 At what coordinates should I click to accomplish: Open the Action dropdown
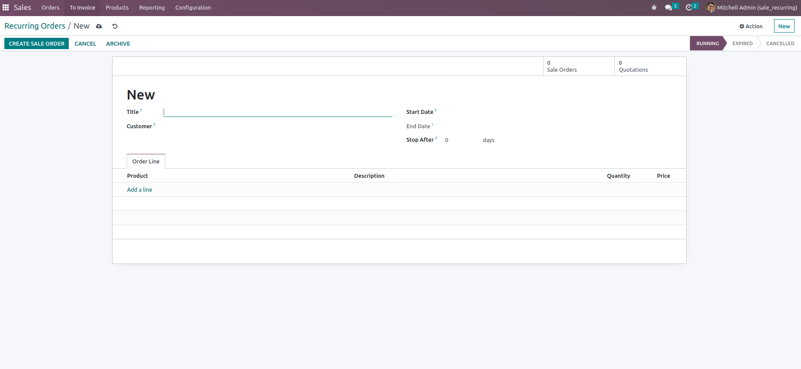(751, 26)
